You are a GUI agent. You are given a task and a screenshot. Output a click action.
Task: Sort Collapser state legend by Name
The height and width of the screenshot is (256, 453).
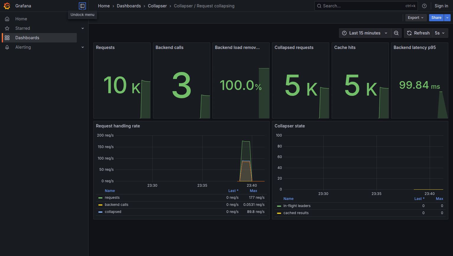point(289,199)
